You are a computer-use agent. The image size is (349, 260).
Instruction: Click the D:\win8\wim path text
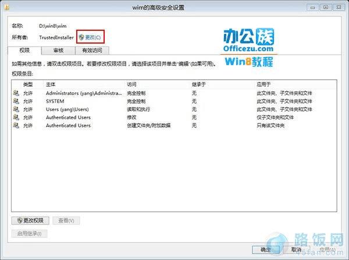(53, 26)
